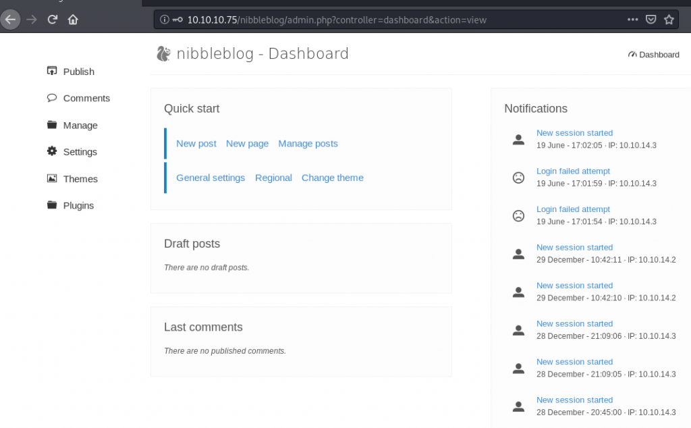Save page to Pocket icon
Viewport: 691px width, 428px height.
coord(651,20)
